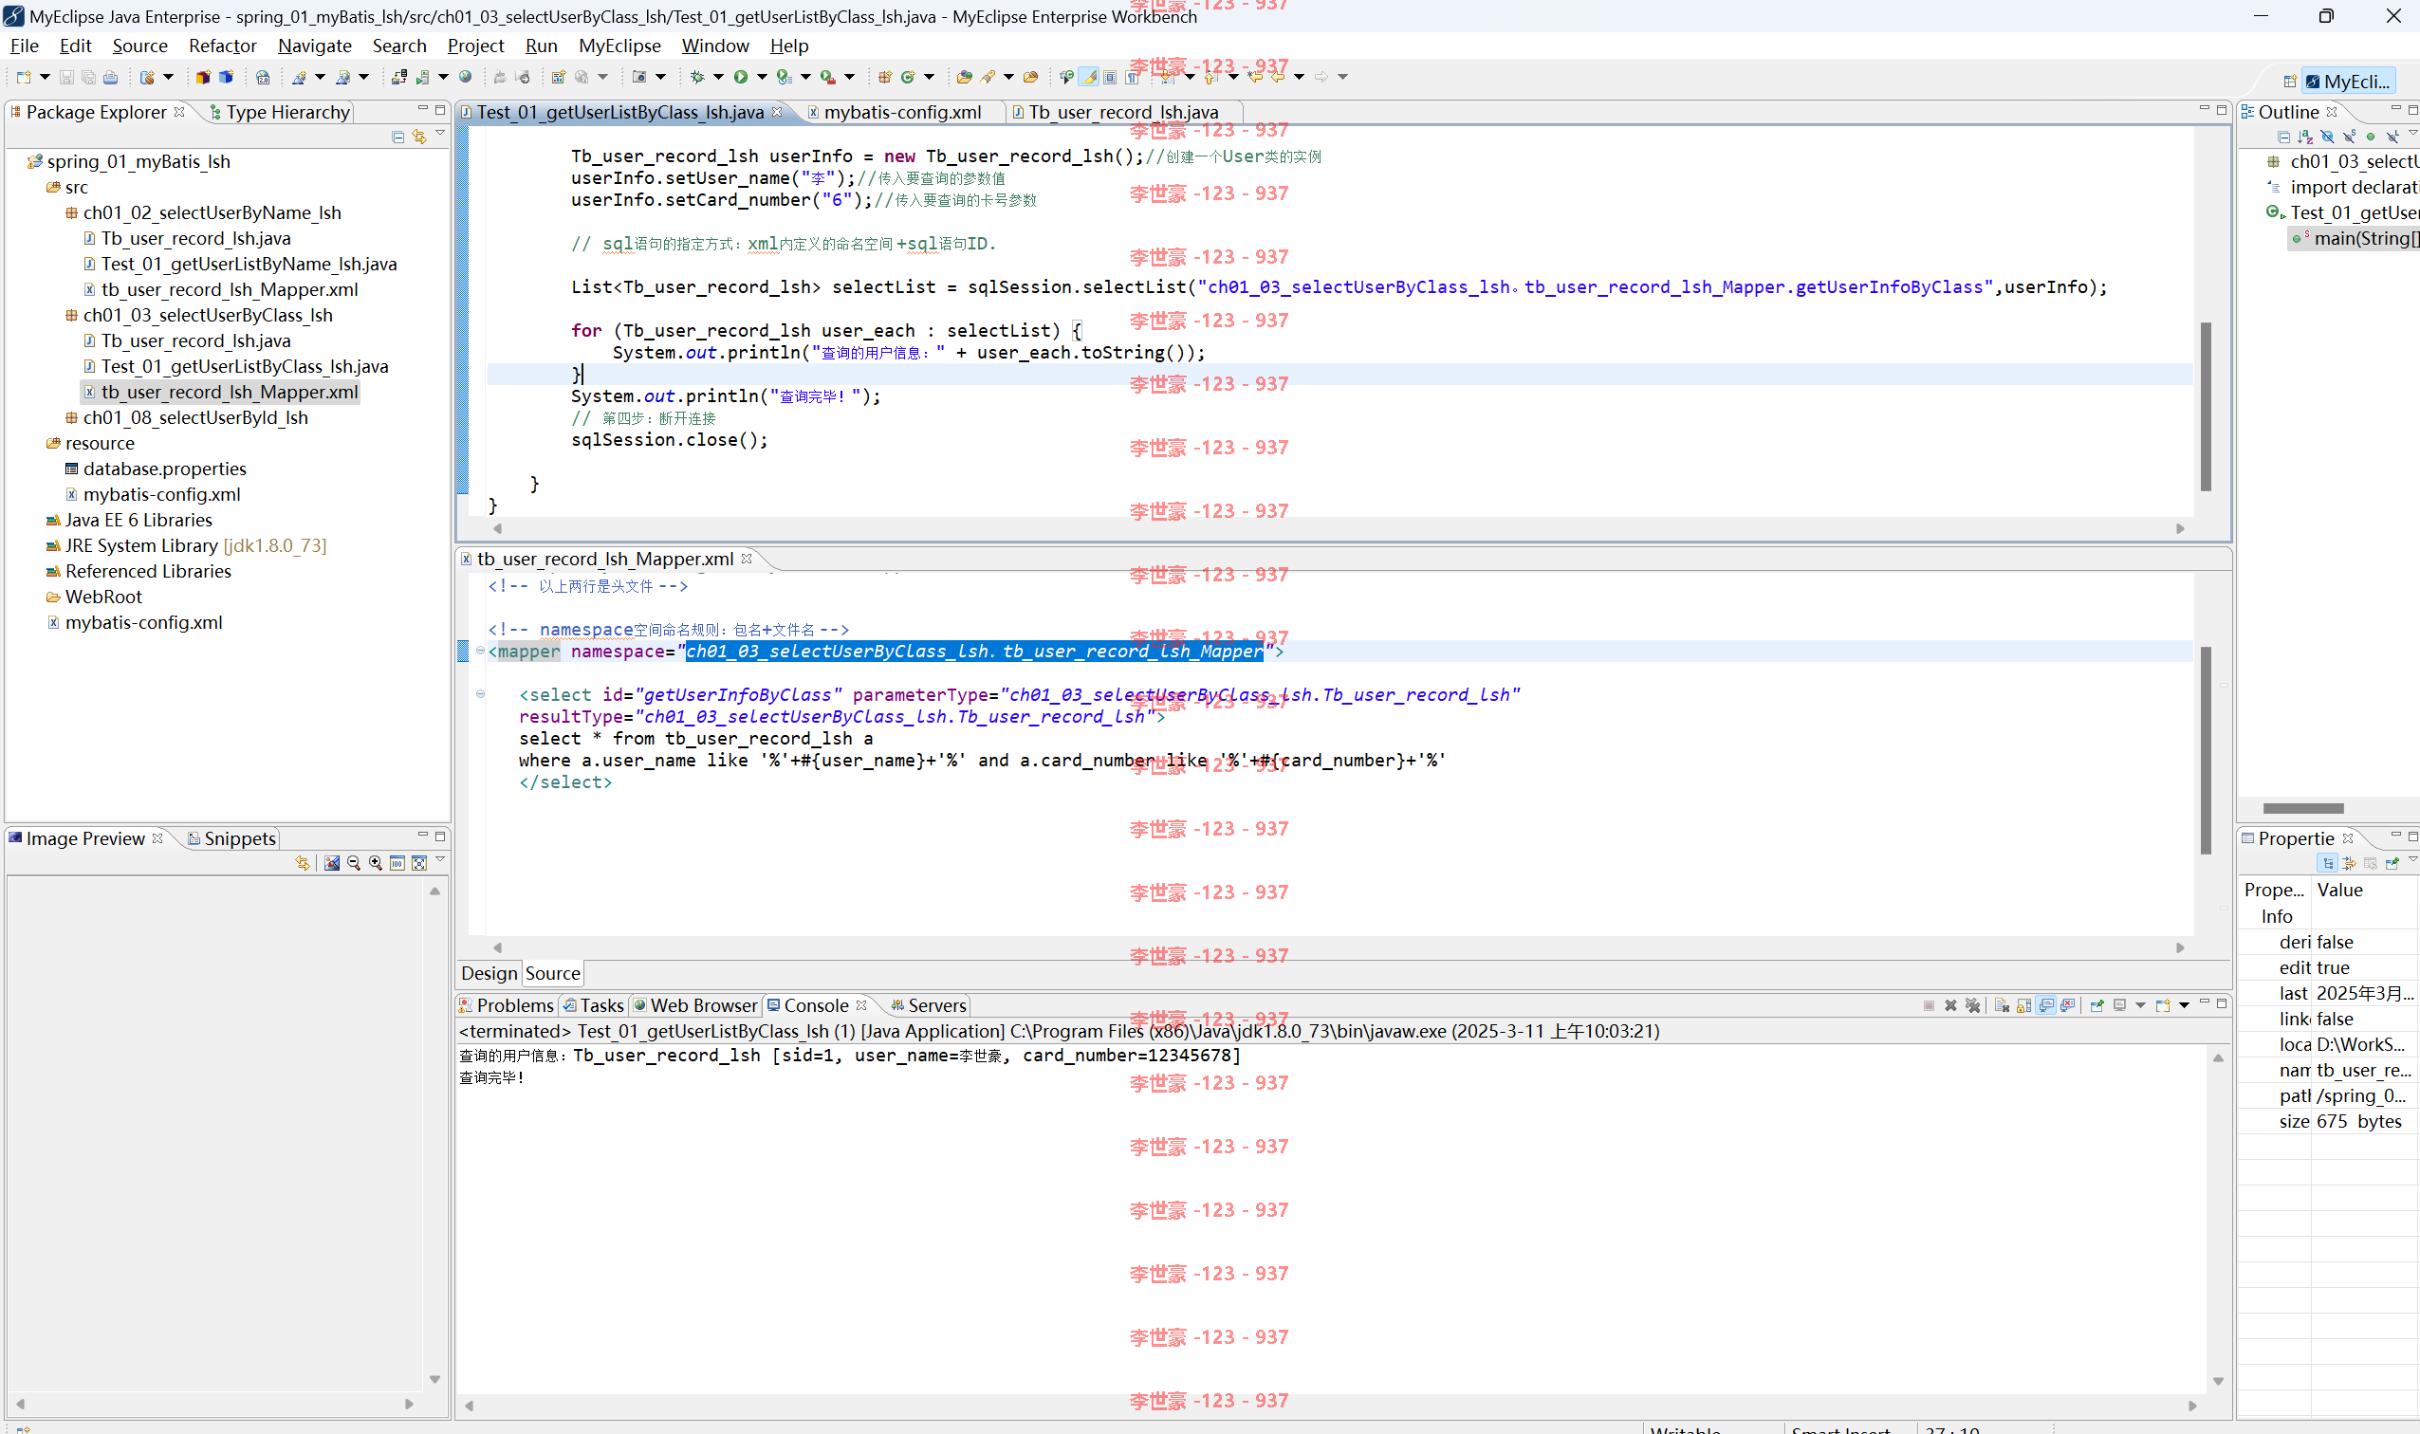
Task: Open Outline view menu triangle
Action: tap(2412, 135)
